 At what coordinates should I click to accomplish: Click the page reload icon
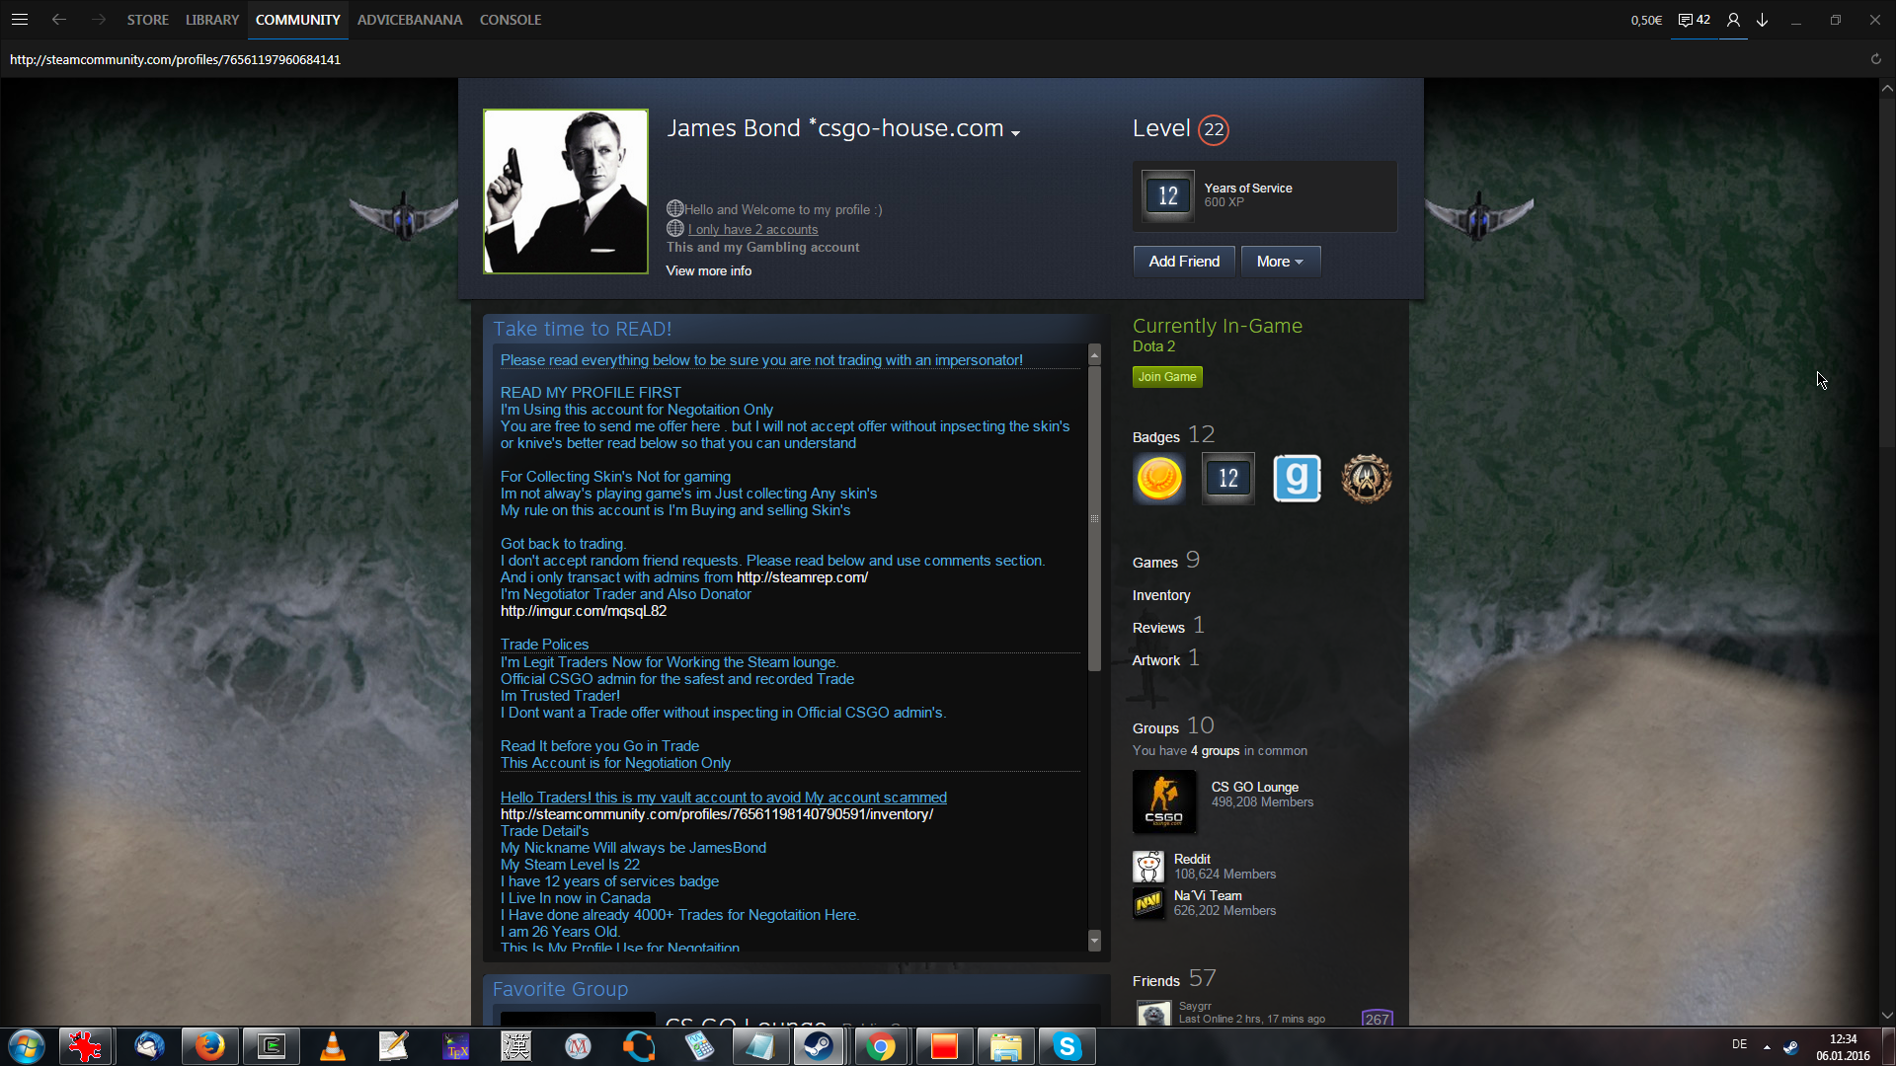pyautogui.click(x=1875, y=59)
